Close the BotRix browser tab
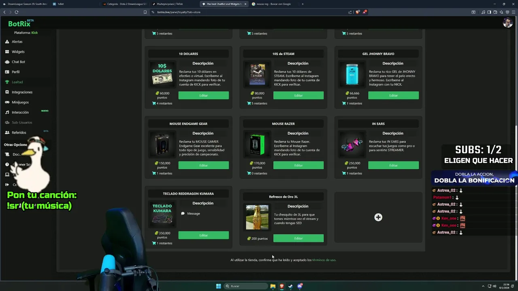The height and width of the screenshot is (291, 518). (x=245, y=4)
